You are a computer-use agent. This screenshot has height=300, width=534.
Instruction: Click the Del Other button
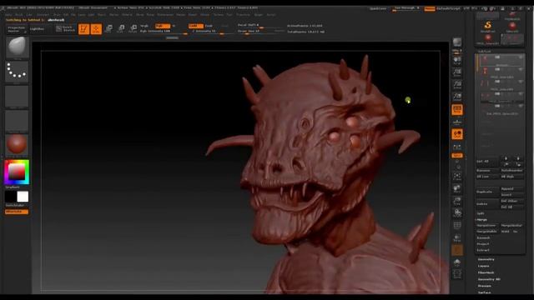(511, 201)
